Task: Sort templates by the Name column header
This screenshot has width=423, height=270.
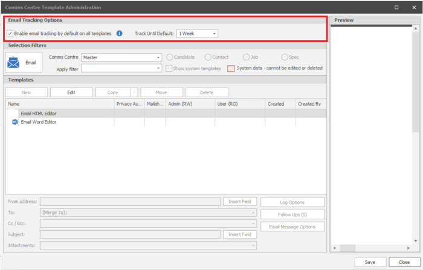Action: click(59, 104)
